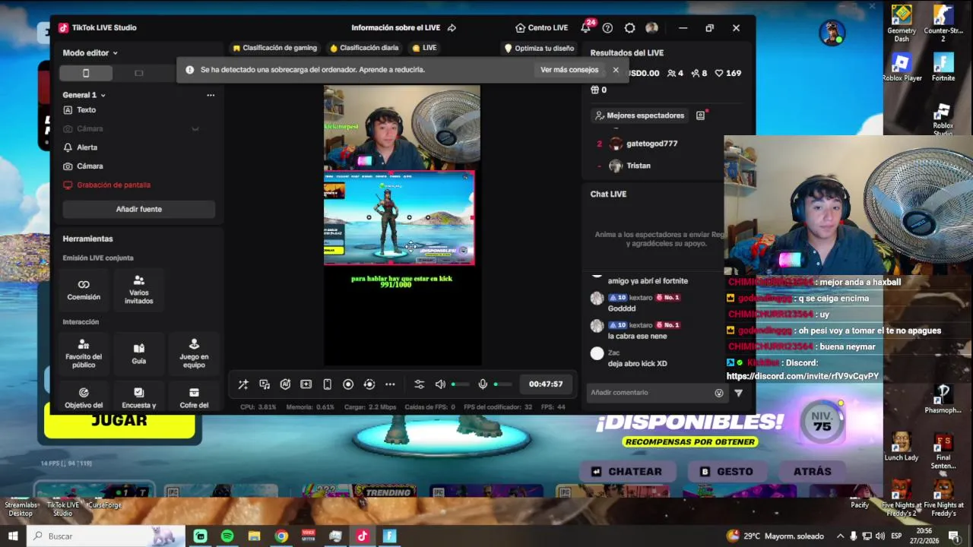Viewport: 973px width, 547px height.
Task: Open Spotify from the taskbar
Action: (227, 536)
